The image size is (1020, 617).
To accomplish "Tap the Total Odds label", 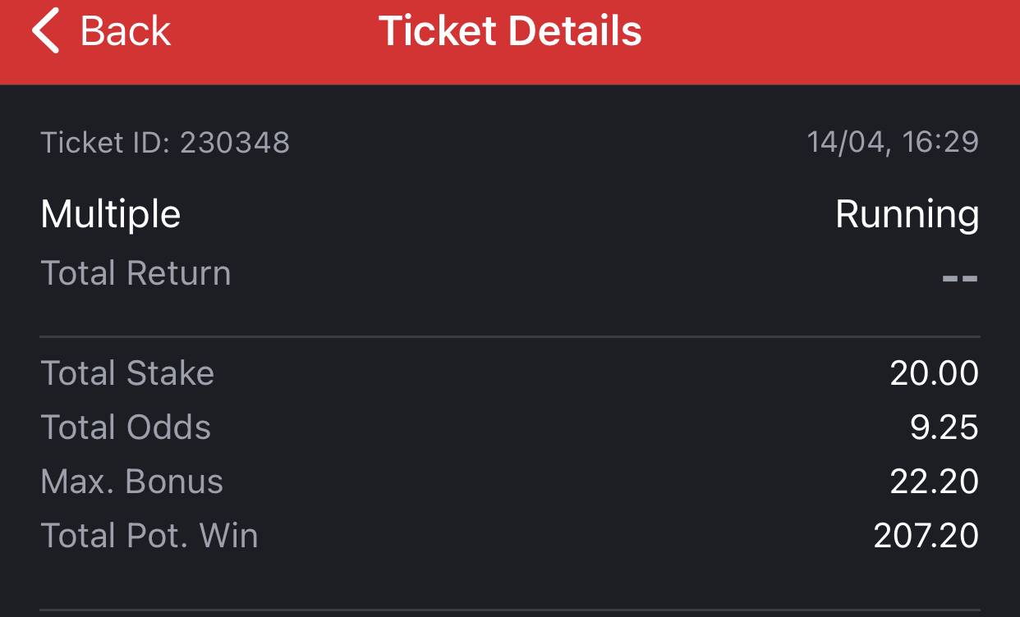I will pos(126,427).
